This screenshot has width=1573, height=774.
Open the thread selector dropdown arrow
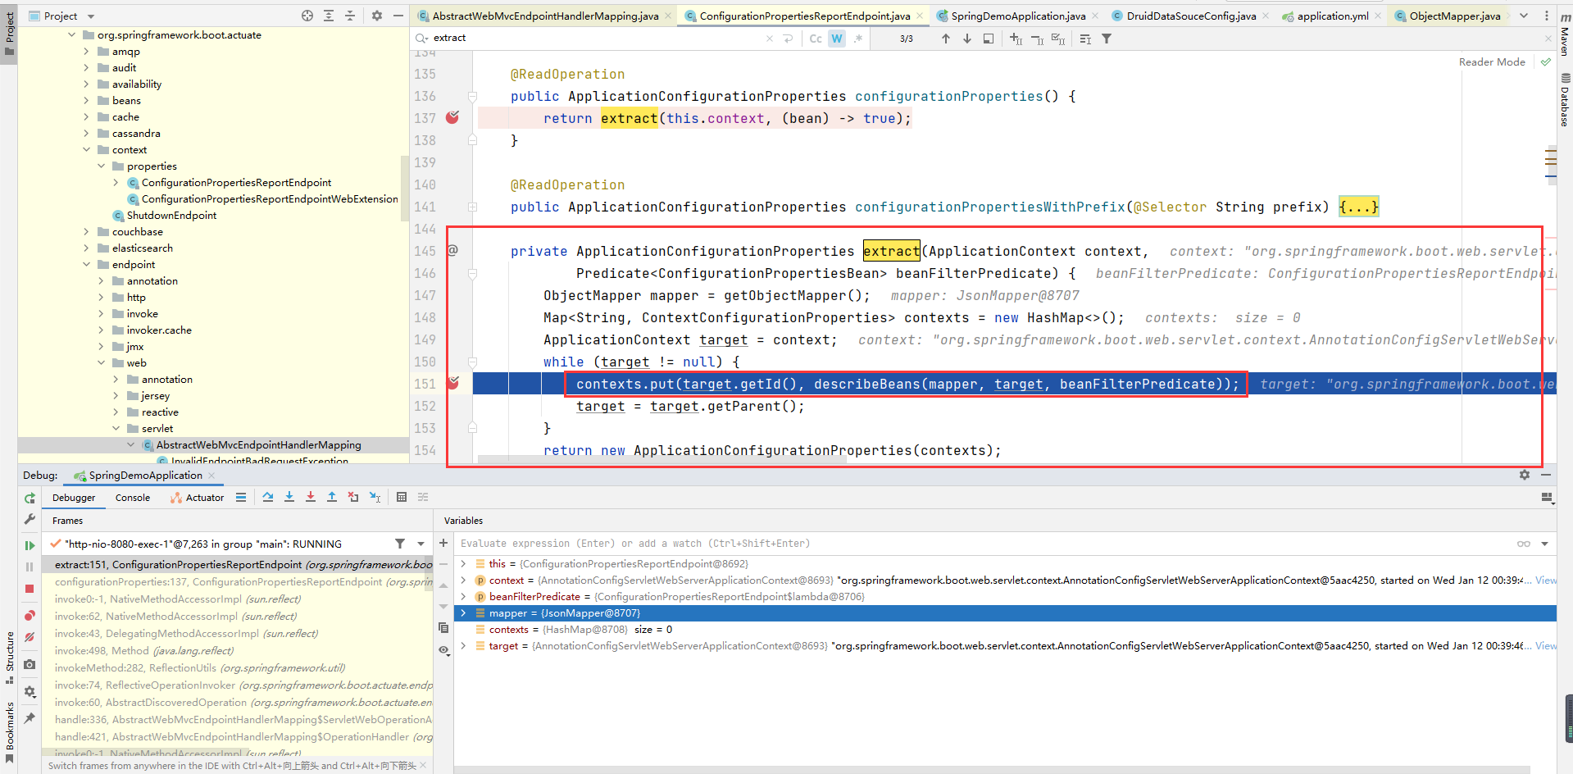[421, 544]
